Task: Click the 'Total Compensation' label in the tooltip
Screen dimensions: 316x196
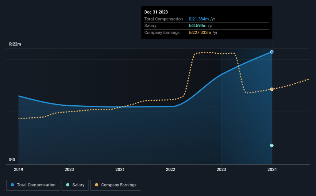Action: coord(164,19)
